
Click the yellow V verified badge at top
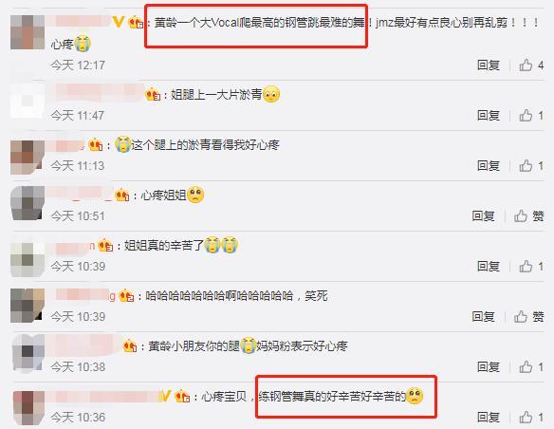coord(118,22)
